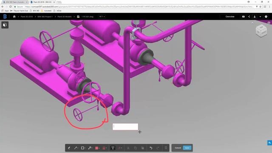Switch to the BIM 360 Team browser tab
This screenshot has width=272, height=153.
coord(15,2)
